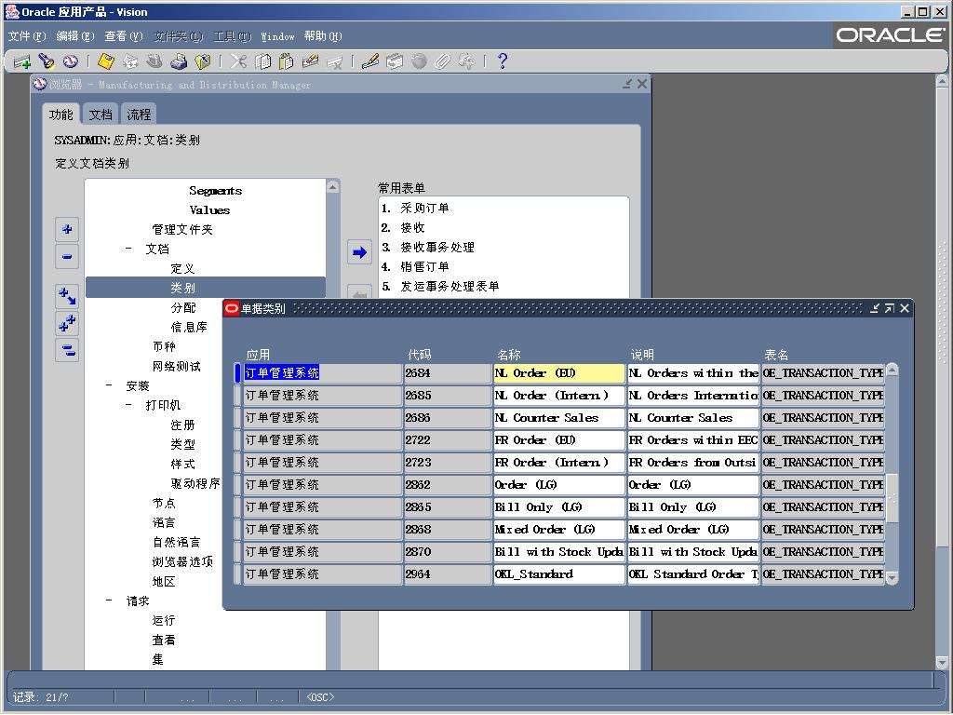Select 币种 in the navigator tree
The height and width of the screenshot is (715, 953).
(164, 346)
